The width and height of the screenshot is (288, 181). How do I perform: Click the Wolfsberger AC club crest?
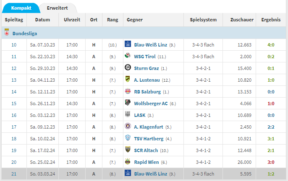(x=128, y=103)
